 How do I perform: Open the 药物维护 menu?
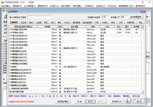17,6
